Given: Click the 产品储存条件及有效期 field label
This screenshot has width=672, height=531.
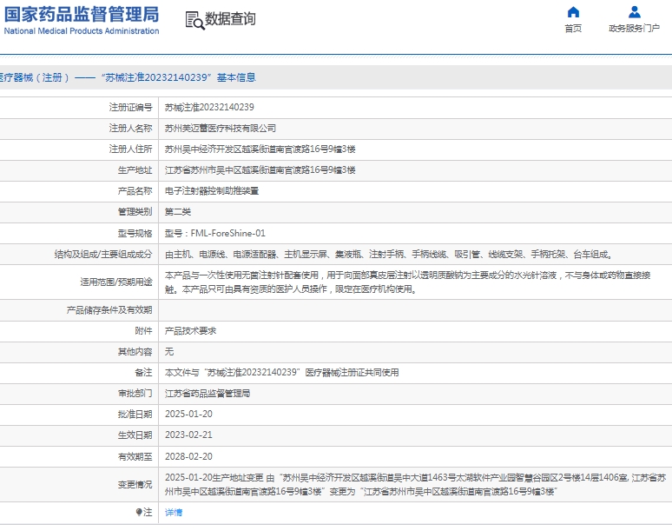Looking at the screenshot, I should coord(109,309).
